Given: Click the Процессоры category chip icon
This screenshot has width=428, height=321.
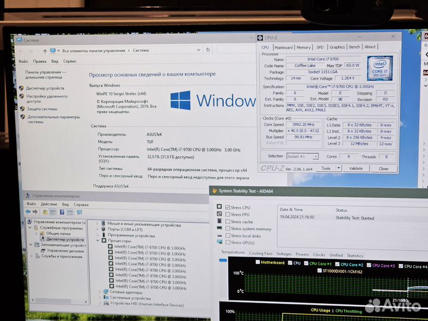Looking at the screenshot, I should (103, 241).
